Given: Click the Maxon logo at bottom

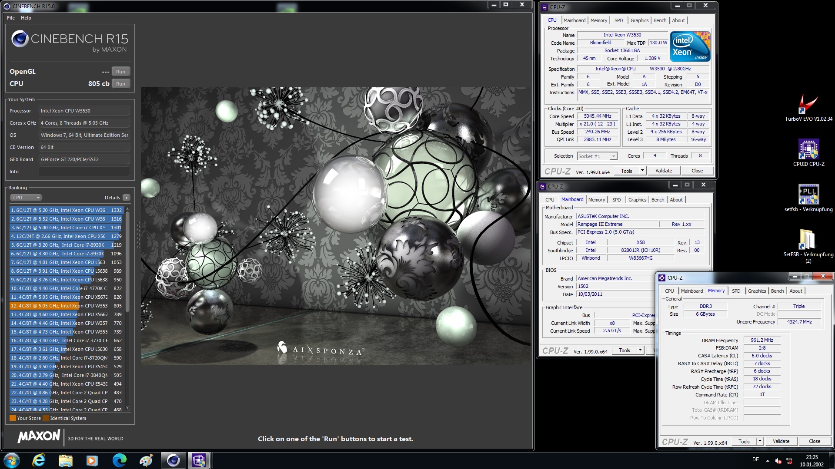Looking at the screenshot, I should [x=39, y=436].
